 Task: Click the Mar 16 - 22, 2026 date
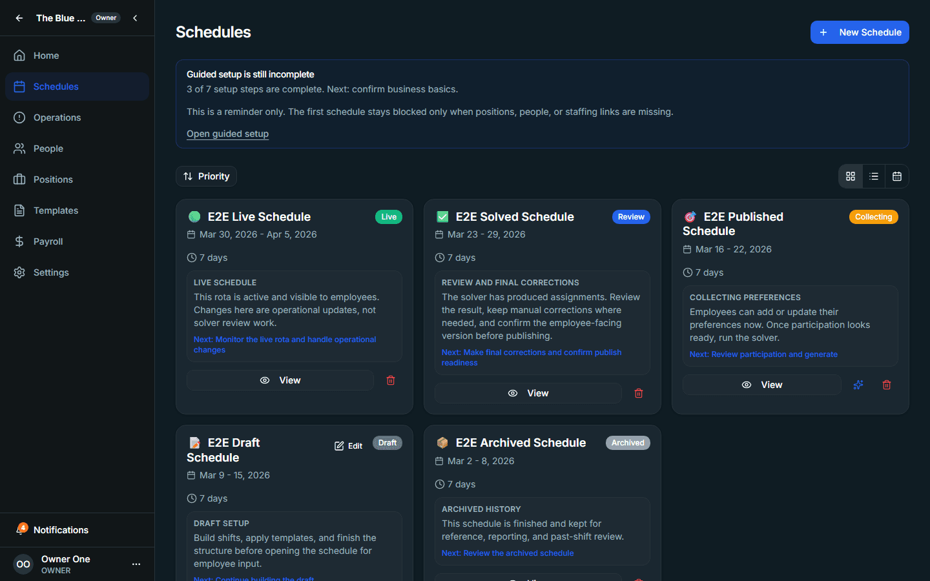coord(734,249)
